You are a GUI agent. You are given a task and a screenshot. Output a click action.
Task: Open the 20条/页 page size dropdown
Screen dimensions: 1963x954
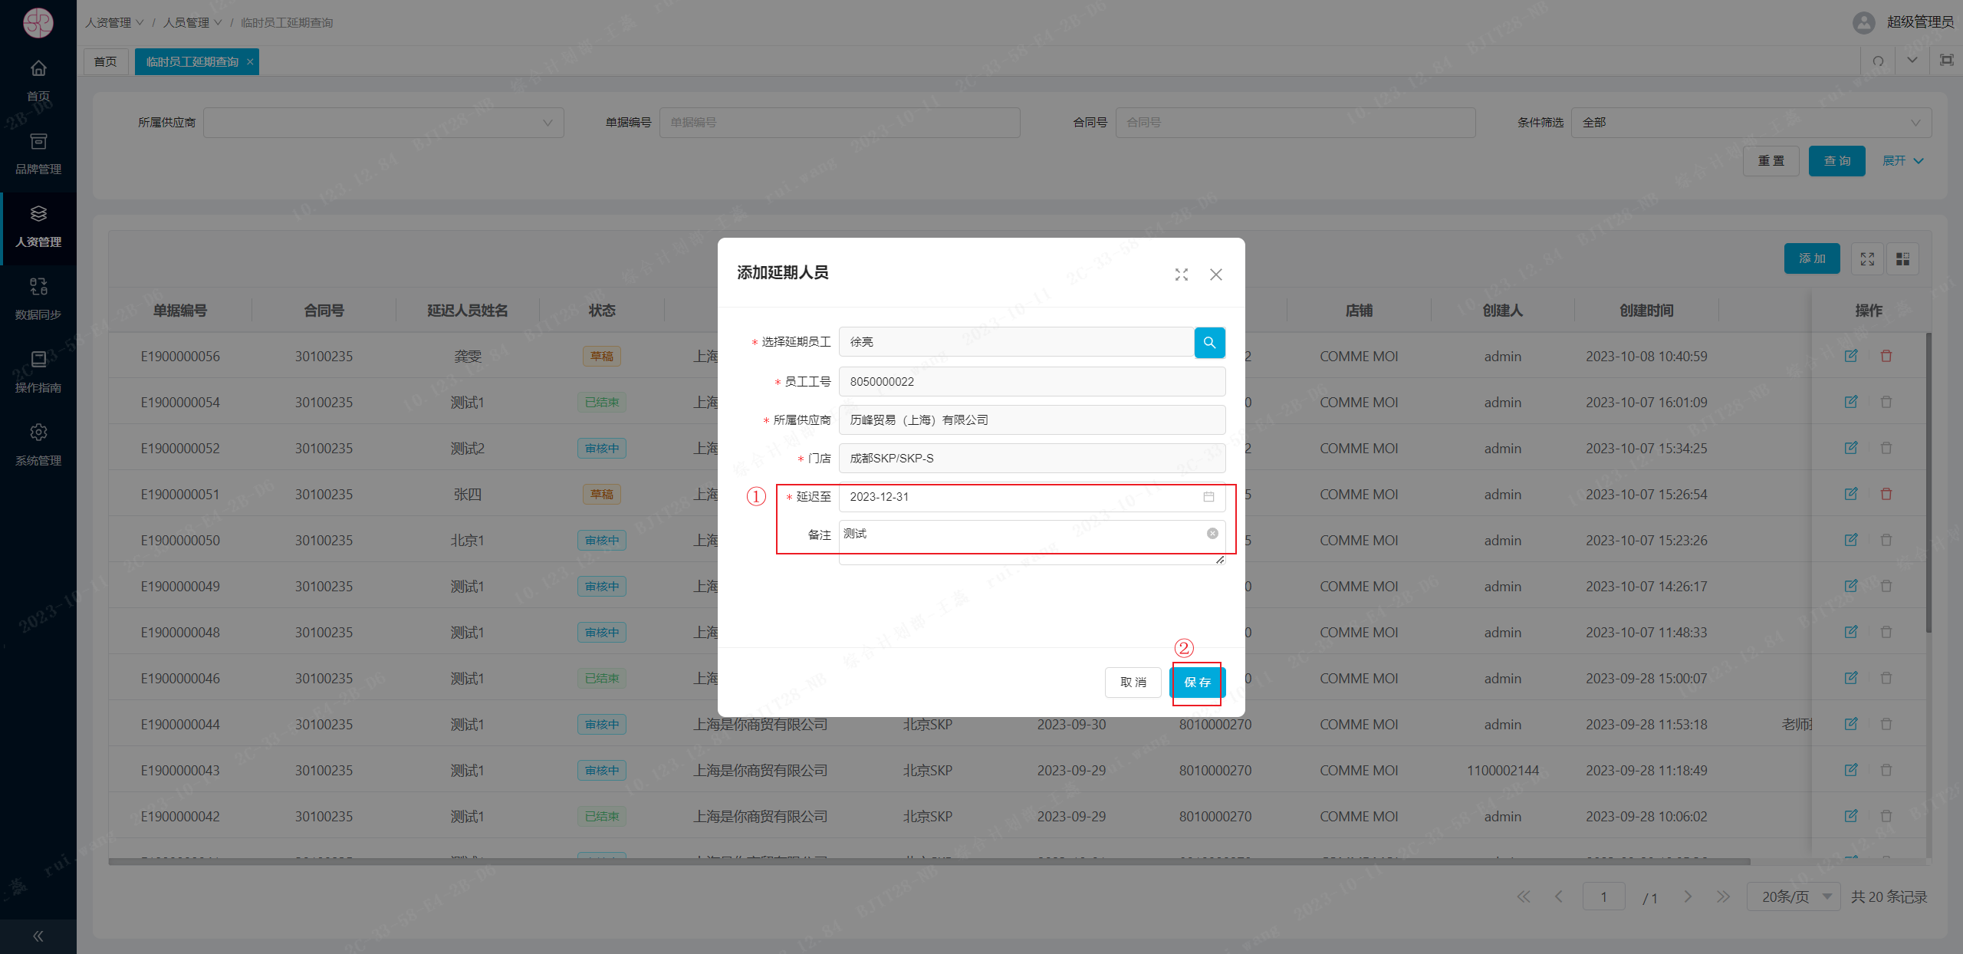click(x=1794, y=896)
